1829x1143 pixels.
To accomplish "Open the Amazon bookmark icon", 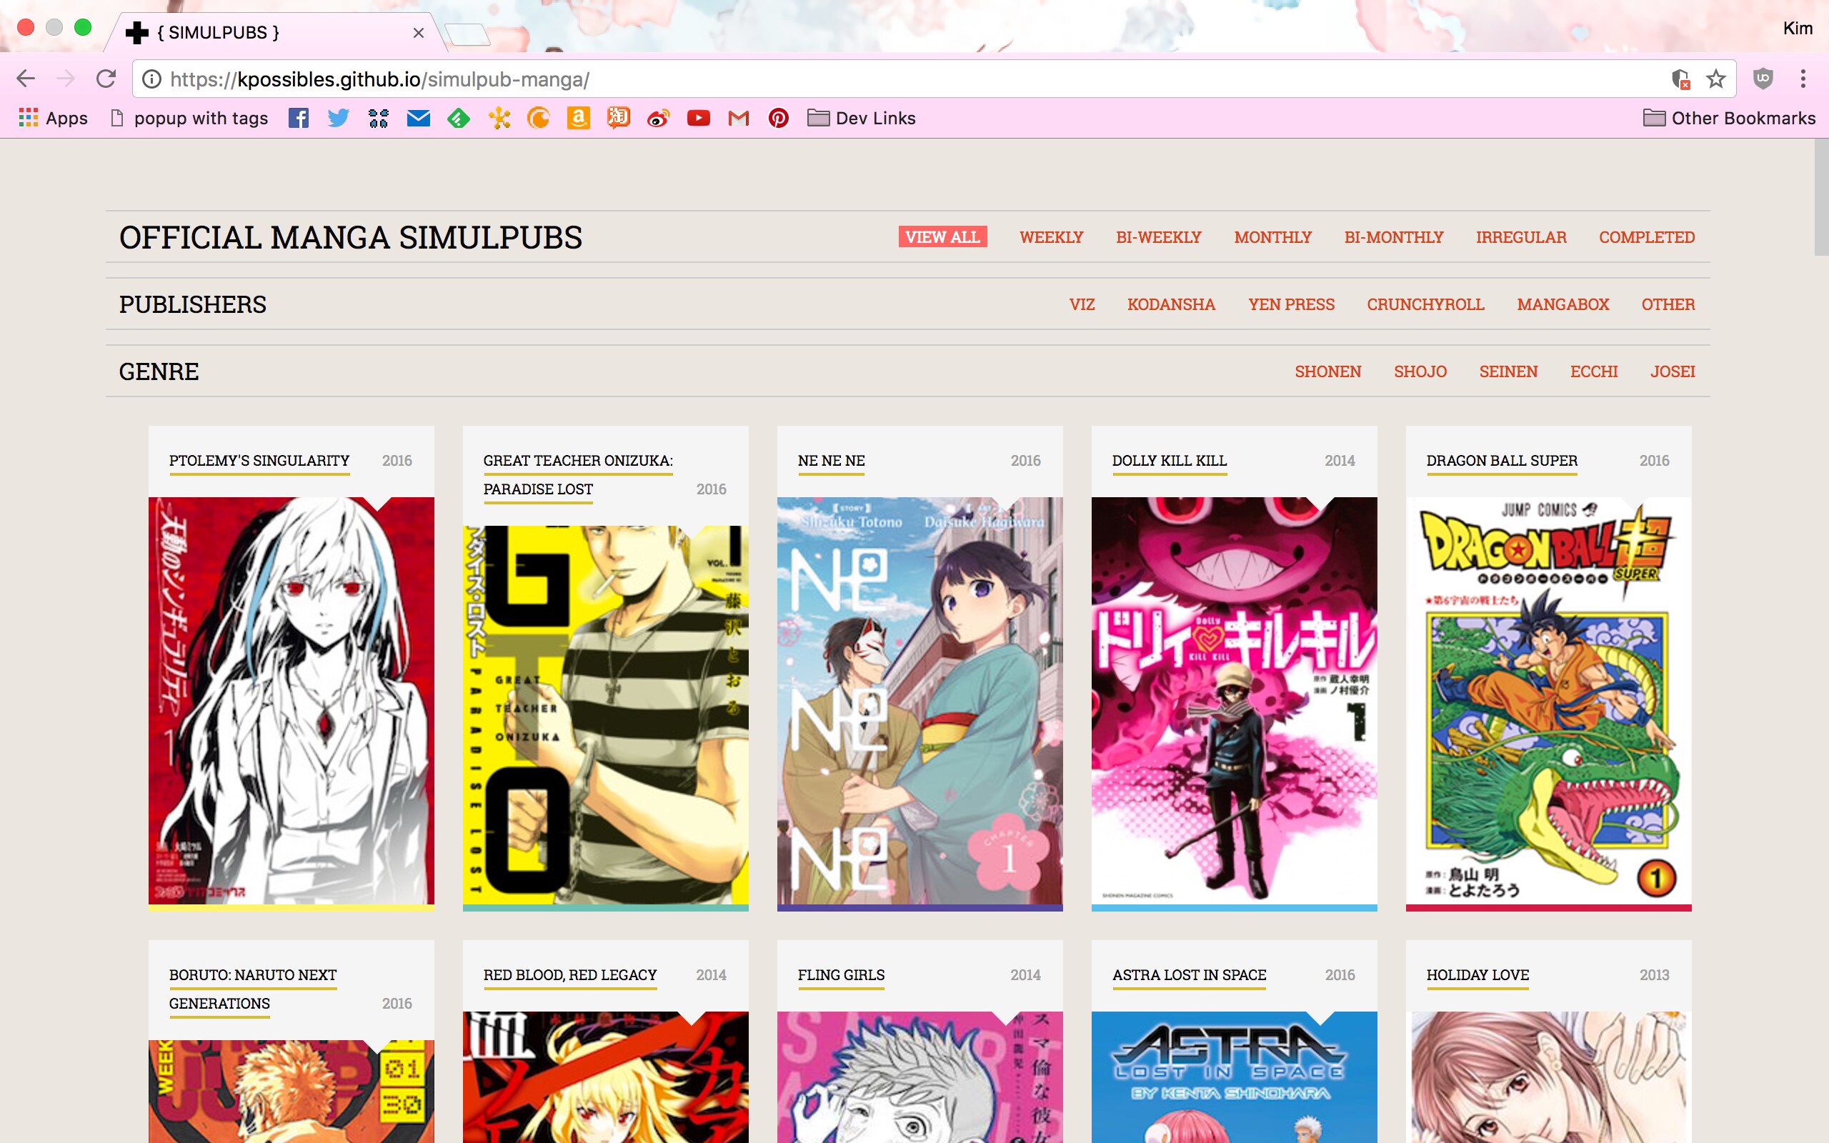I will pos(578,118).
